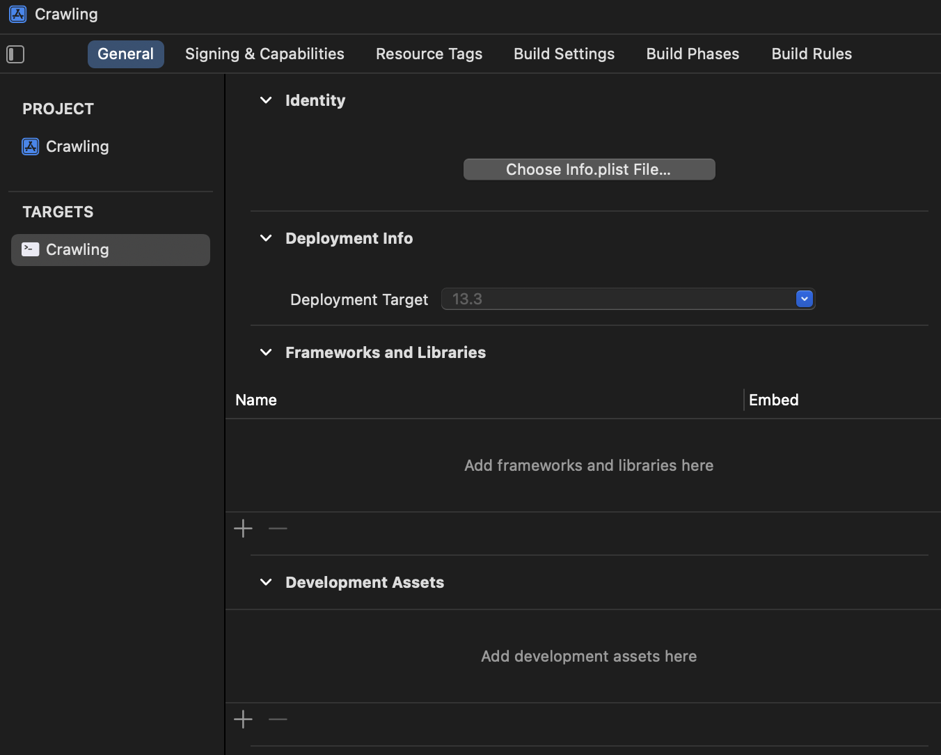This screenshot has height=755, width=941.
Task: Click minus icon under Development Assets
Action: pyautogui.click(x=278, y=719)
